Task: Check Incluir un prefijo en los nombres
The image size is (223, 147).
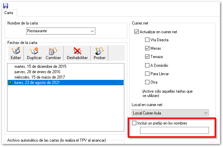Action: pos(134,123)
